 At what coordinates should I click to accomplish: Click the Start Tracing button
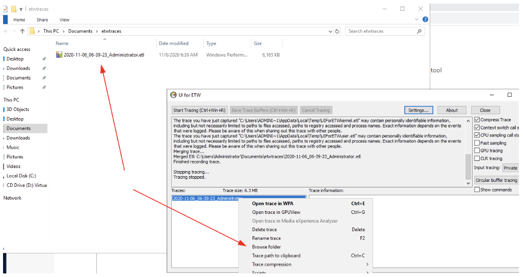[x=199, y=110]
